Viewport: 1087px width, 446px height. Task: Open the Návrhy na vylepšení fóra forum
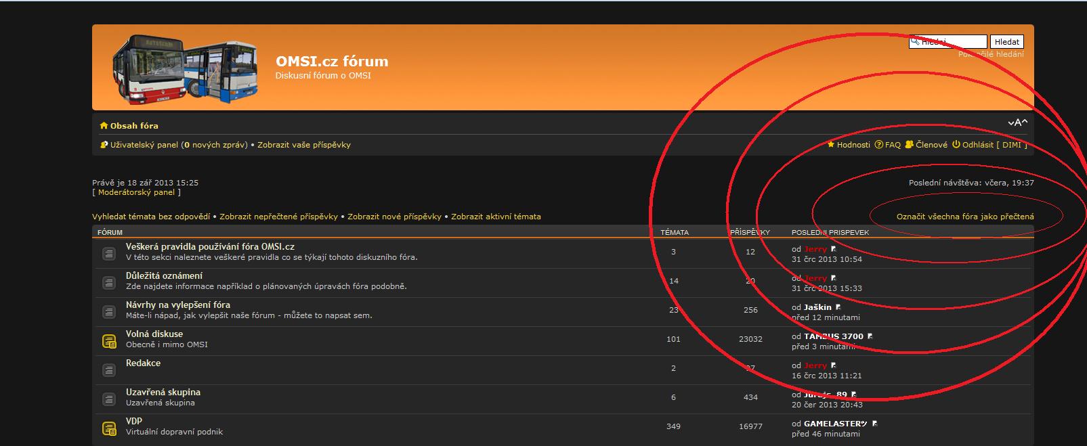click(177, 305)
